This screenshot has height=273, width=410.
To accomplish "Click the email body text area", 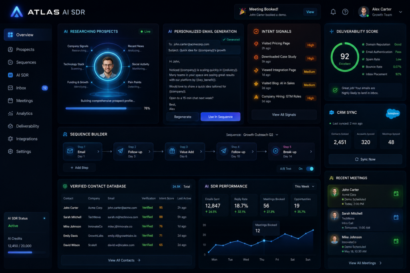I will [203, 84].
